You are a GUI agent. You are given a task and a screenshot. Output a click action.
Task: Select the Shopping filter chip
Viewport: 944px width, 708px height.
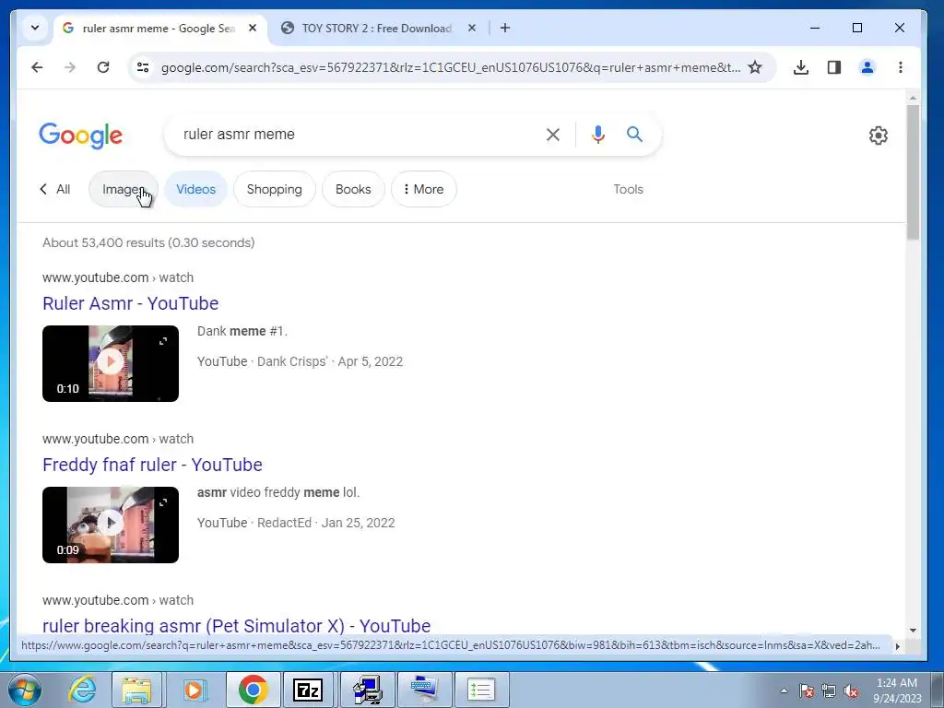click(x=275, y=189)
